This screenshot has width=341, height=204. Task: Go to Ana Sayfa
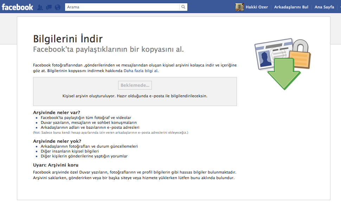(324, 7)
